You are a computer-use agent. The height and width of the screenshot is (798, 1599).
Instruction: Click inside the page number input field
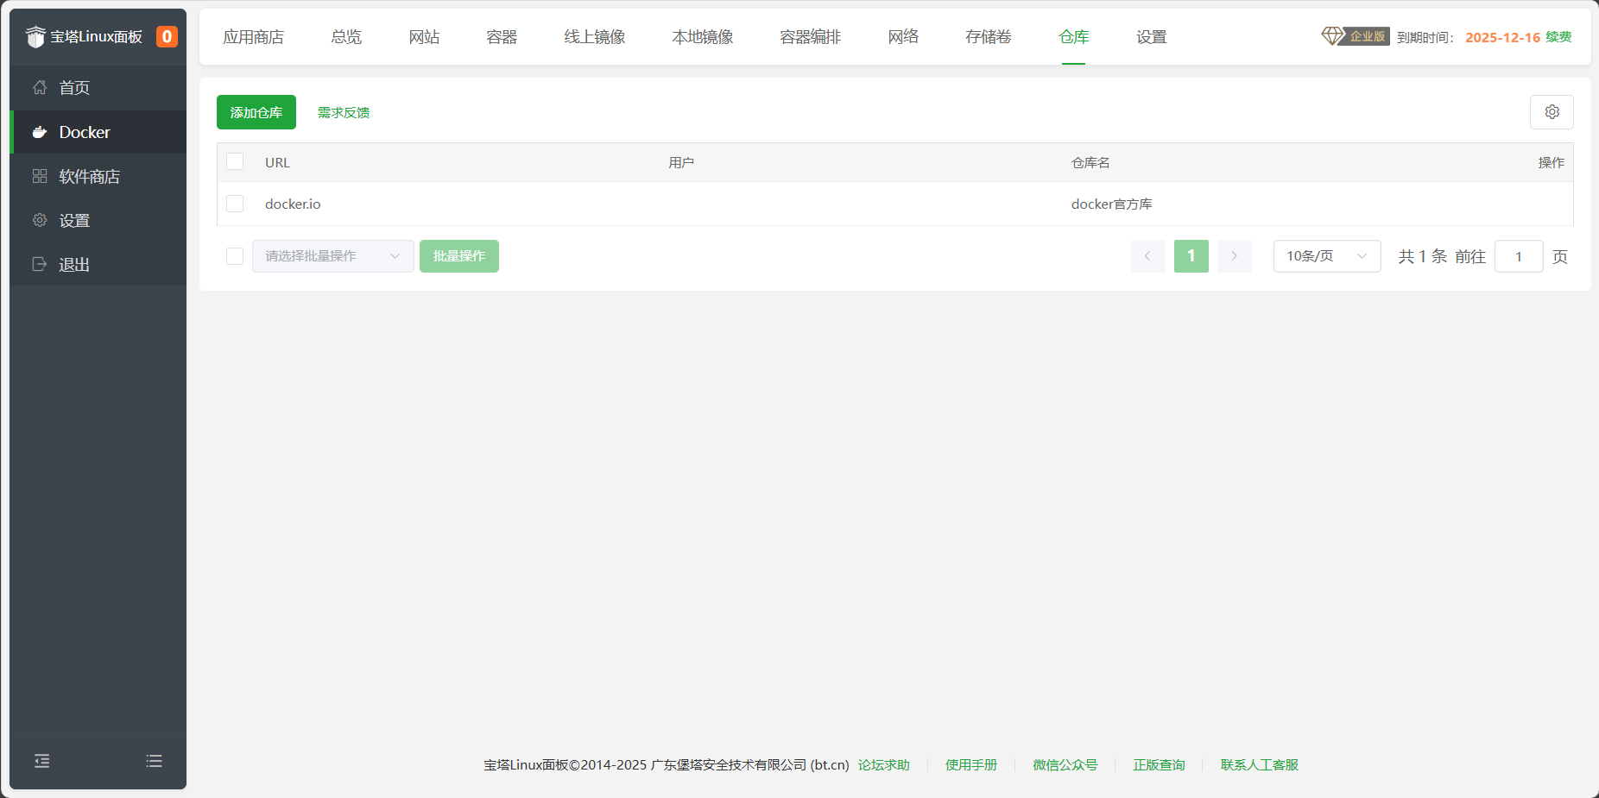1518,255
